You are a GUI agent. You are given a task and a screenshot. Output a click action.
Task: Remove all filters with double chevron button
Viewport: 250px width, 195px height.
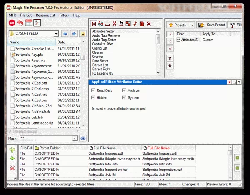170,49
